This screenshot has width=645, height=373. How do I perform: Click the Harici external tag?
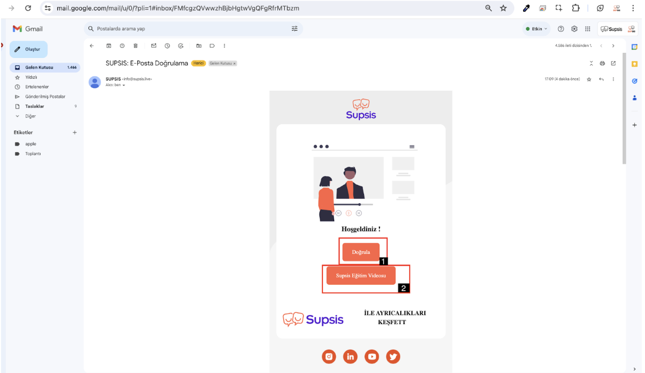pos(199,63)
